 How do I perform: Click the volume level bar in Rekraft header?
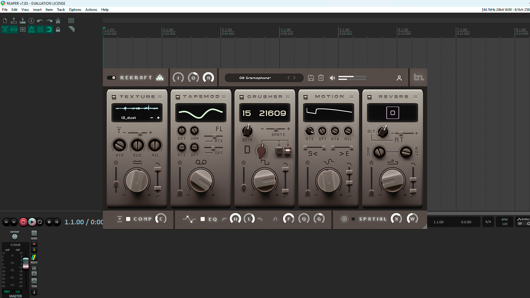[x=352, y=78]
